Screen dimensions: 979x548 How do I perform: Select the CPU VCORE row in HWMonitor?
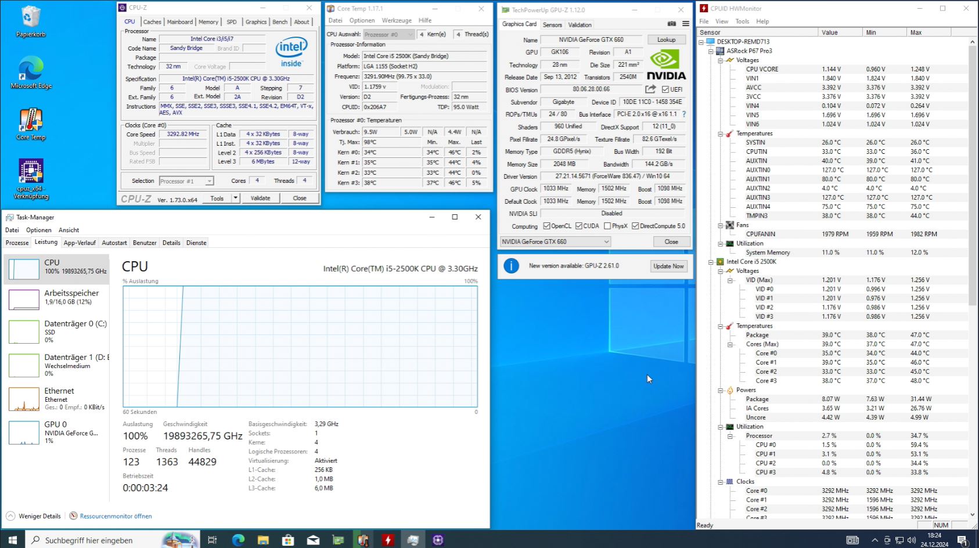pos(835,69)
